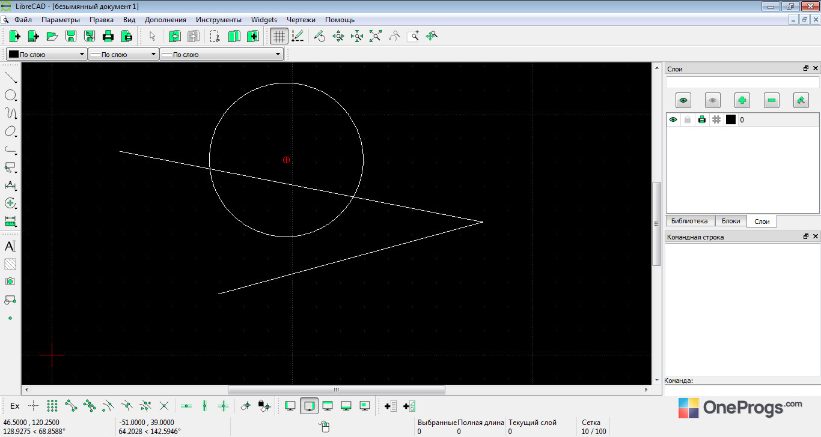The width and height of the screenshot is (821, 437).
Task: Open an existing drawing file
Action: click(x=52, y=36)
